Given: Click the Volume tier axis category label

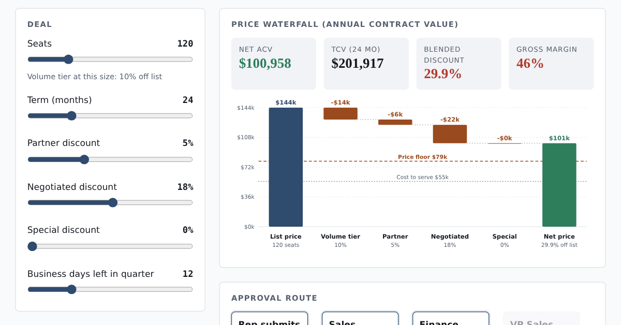Looking at the screenshot, I should pyautogui.click(x=341, y=237).
